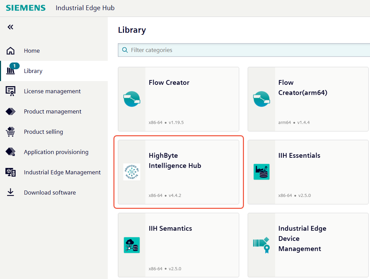Click version text arm64 v1.4.4
The width and height of the screenshot is (370, 279).
[x=294, y=123]
